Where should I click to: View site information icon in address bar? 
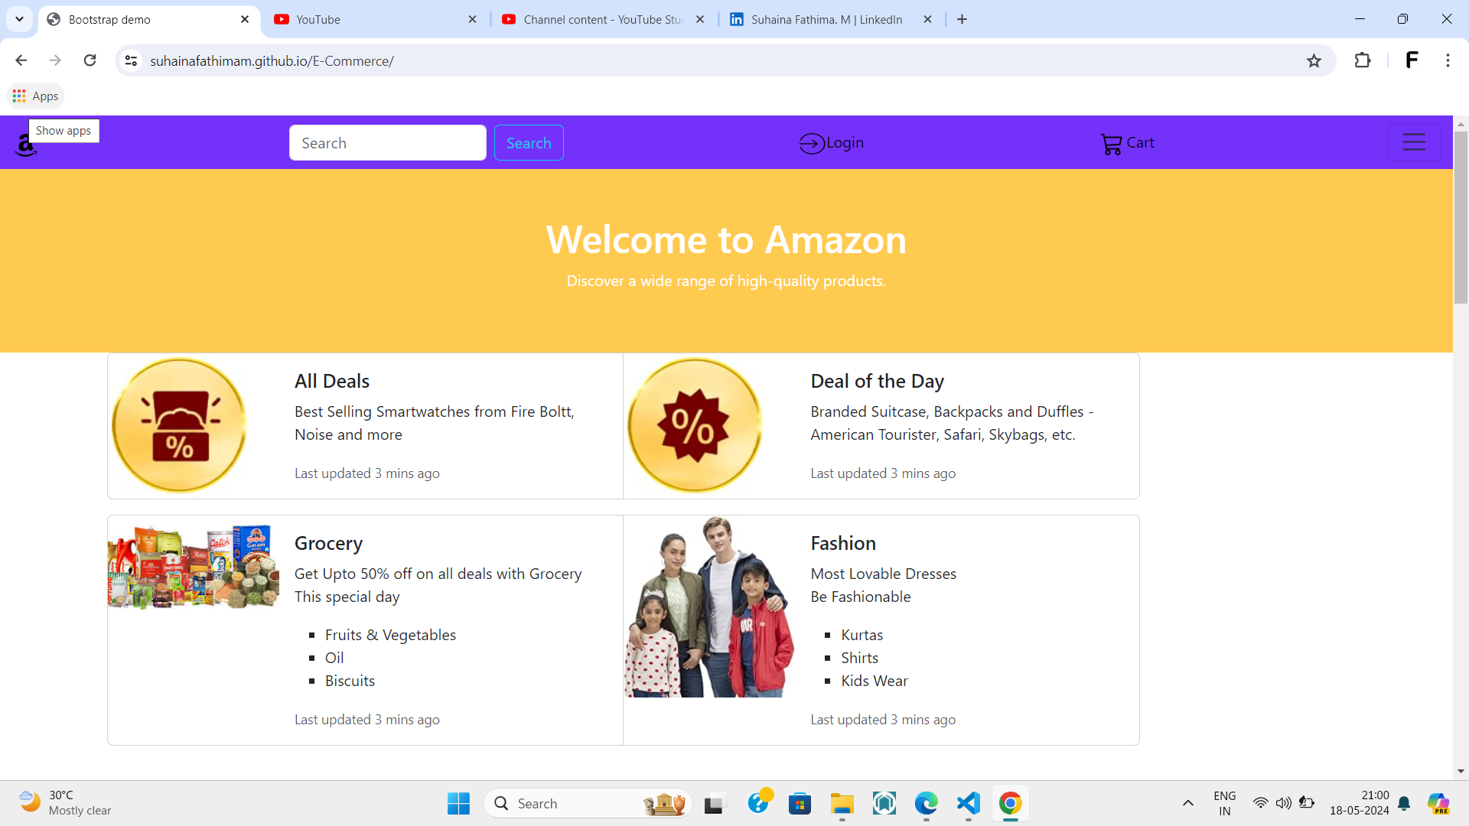click(x=132, y=60)
